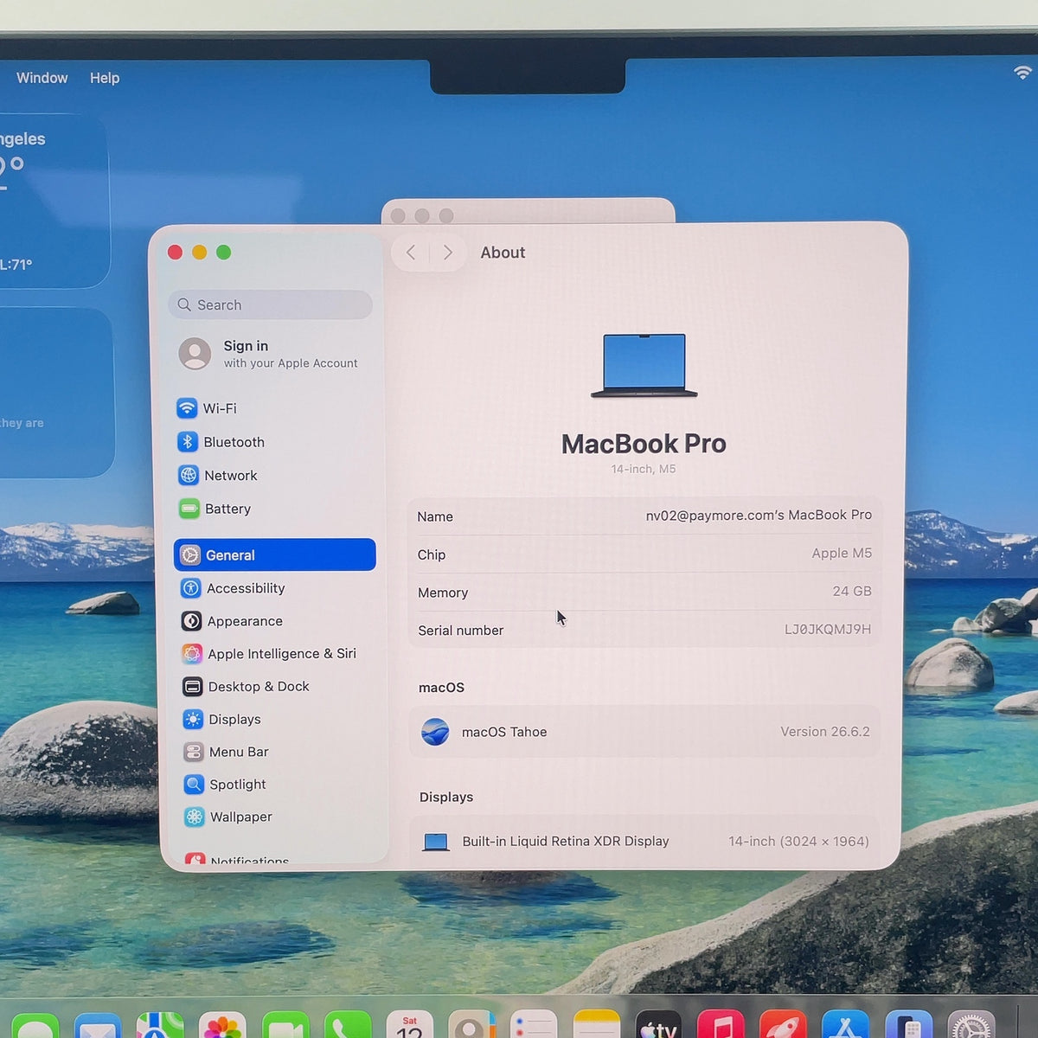This screenshot has height=1038, width=1038.
Task: Click the macOS Tahoe logo icon
Action: pyautogui.click(x=435, y=732)
